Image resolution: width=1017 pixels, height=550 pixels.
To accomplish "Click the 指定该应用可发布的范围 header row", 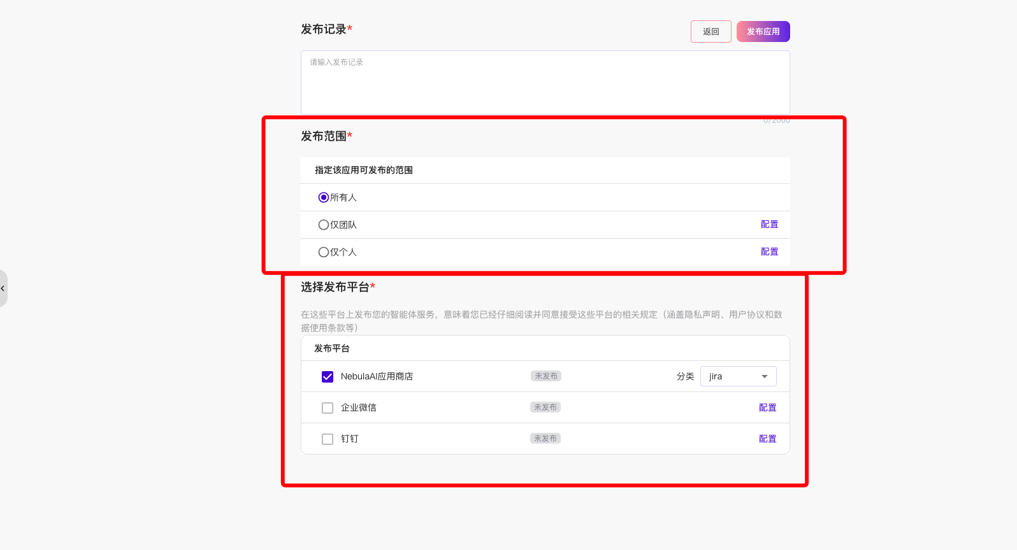I will (x=364, y=170).
